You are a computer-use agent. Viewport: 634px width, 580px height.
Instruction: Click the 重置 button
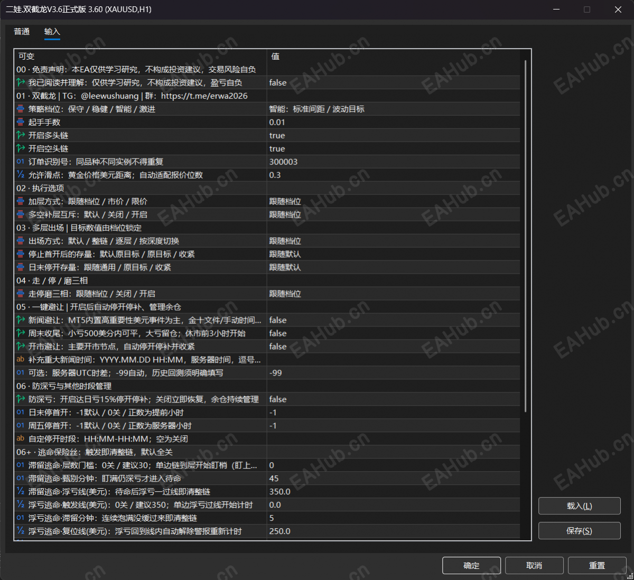point(597,565)
